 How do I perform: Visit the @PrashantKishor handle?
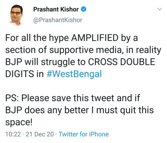[x=58, y=20]
